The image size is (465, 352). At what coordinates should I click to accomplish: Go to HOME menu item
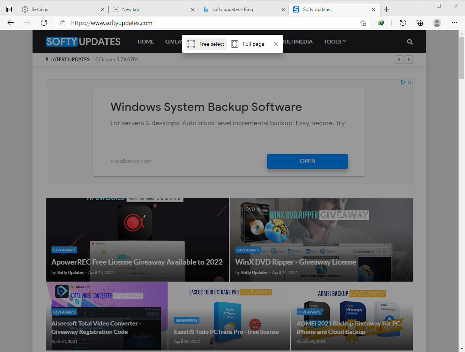tap(146, 42)
